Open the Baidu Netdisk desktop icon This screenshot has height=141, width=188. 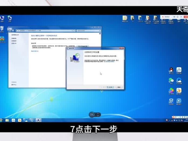pyautogui.click(x=179, y=70)
